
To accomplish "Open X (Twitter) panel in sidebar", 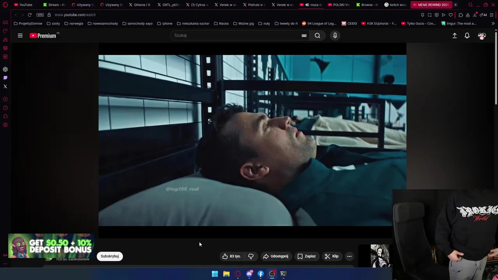I will (5, 86).
